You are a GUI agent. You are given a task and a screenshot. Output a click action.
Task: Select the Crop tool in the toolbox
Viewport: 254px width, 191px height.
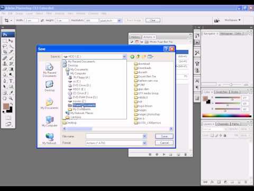point(5,52)
